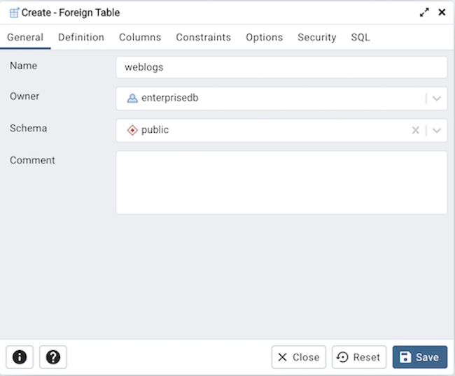Click the public schema diamond icon
This screenshot has height=376, width=455.
pos(132,130)
